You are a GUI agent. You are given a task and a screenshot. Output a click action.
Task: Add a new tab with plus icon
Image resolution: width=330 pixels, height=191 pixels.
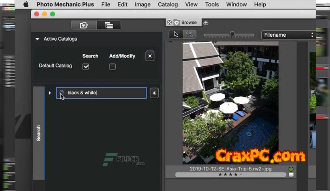point(206,23)
